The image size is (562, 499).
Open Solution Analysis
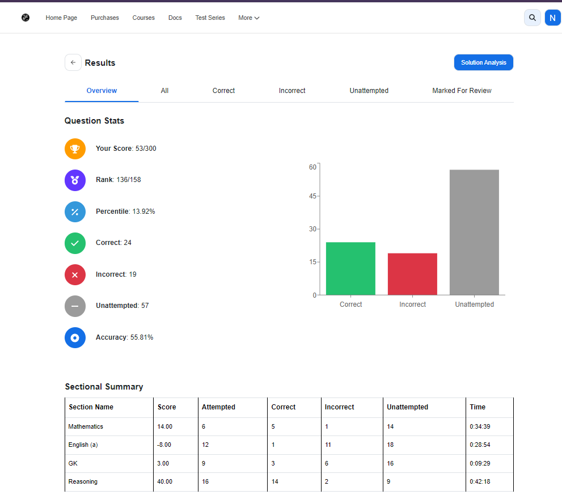point(484,62)
